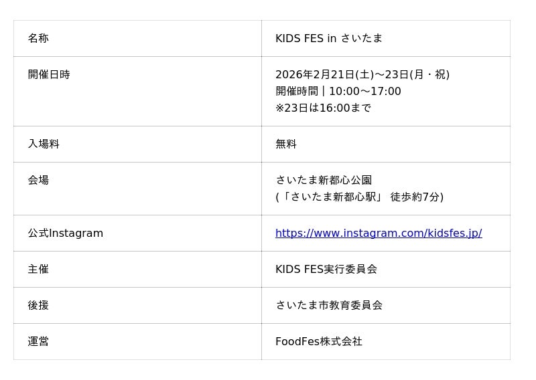Screen dimensions: 536x380
Task: Click the 名称 row label
Action: (38, 39)
